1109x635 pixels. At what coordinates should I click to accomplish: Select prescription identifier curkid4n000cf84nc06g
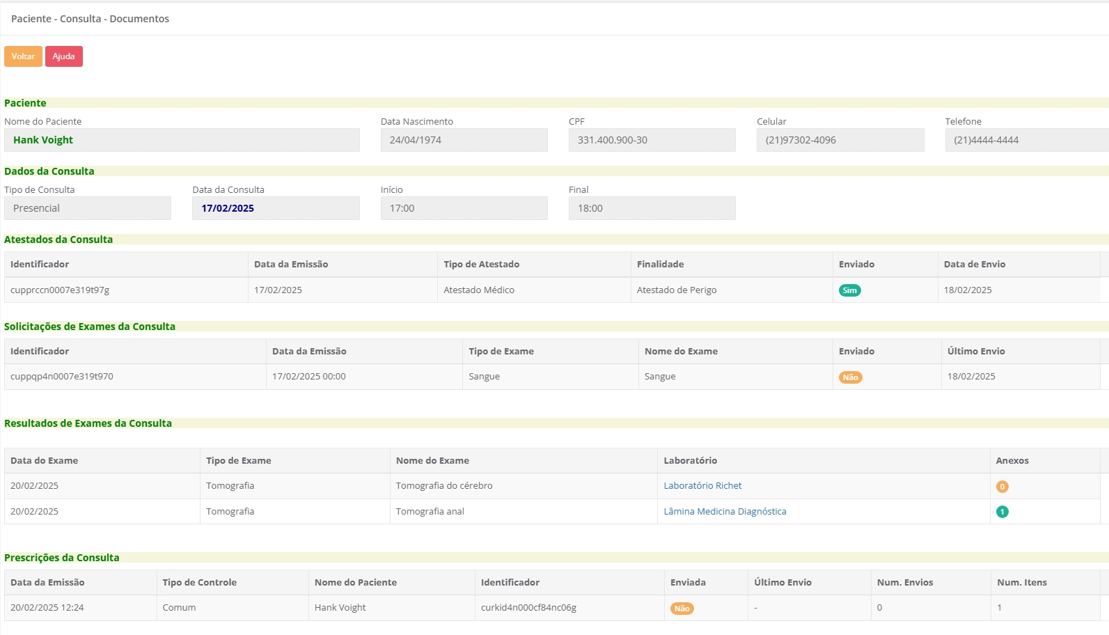coord(528,608)
